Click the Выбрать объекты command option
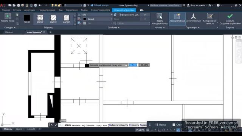242x136 pixels. 118,125
